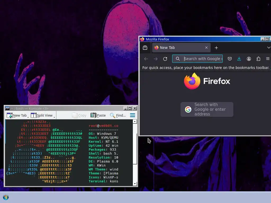Open the Firefox account icon

pos(249,59)
